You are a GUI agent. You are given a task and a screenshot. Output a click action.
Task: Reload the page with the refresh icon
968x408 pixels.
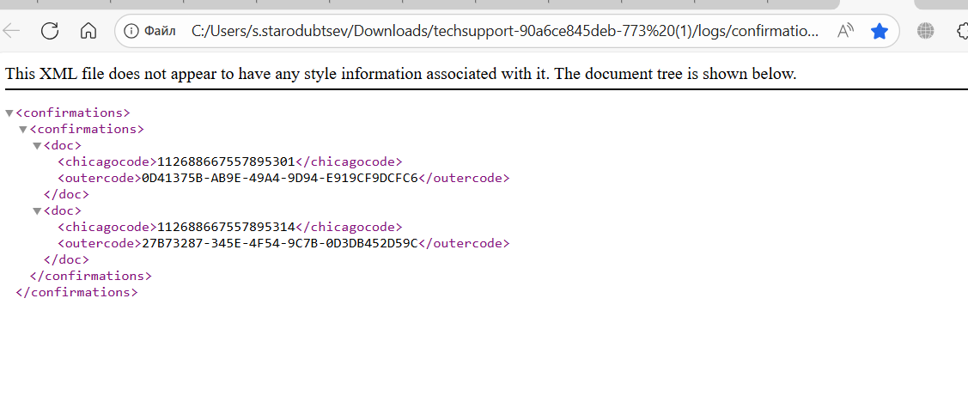click(50, 30)
